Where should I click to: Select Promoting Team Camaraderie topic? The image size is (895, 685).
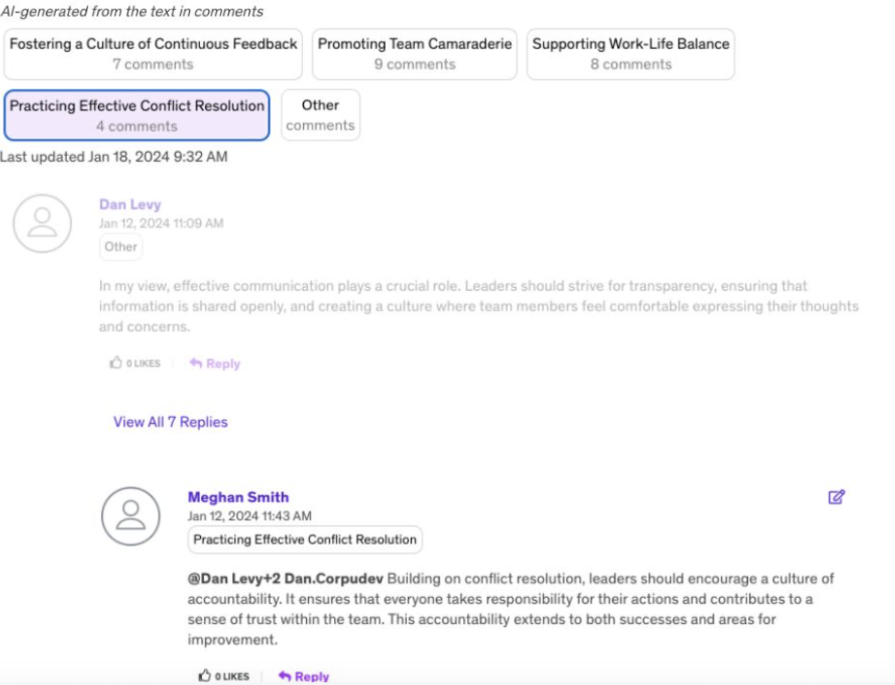click(x=414, y=54)
